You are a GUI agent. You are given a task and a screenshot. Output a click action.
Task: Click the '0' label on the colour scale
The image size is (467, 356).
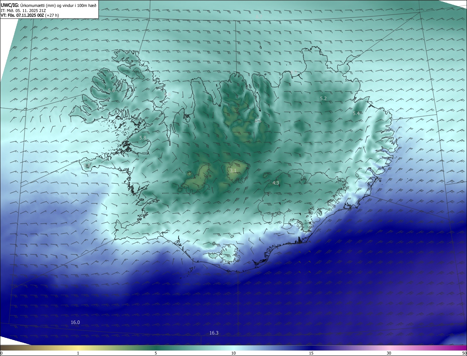click(x=1, y=353)
